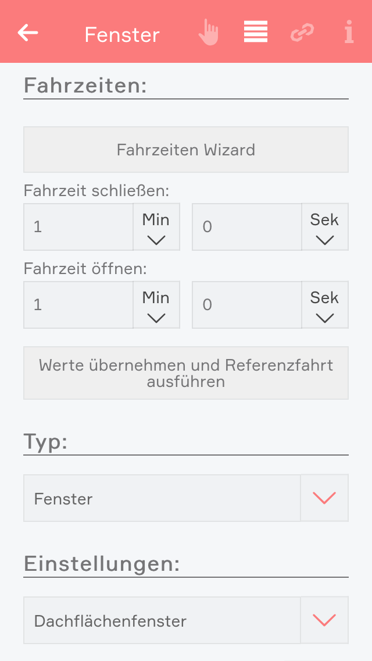Expand Min dropdown for Fahrzeit schließen
Screen dimensions: 372x661
156,227
